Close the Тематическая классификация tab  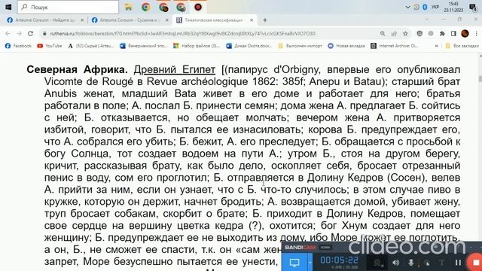pos(252,20)
